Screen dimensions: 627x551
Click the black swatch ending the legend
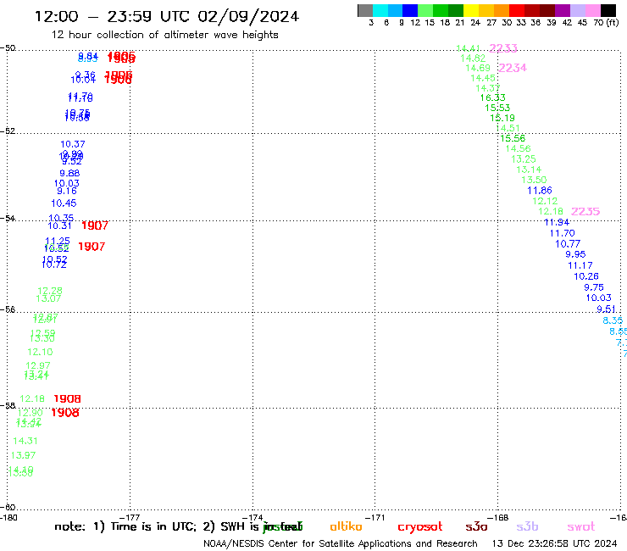coord(608,10)
